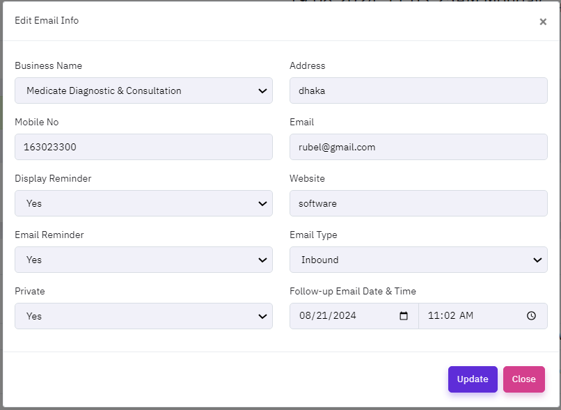This screenshot has height=410, width=561.
Task: Click the calendar icon in date field
Action: [x=404, y=316]
